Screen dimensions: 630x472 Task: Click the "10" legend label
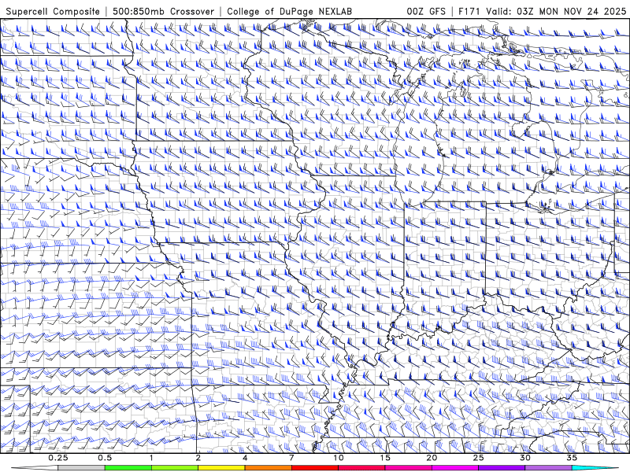pos(339,458)
